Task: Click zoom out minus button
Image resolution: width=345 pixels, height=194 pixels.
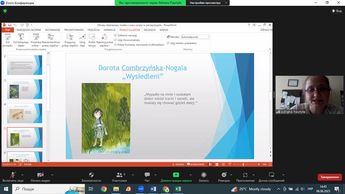Action: point(234,164)
